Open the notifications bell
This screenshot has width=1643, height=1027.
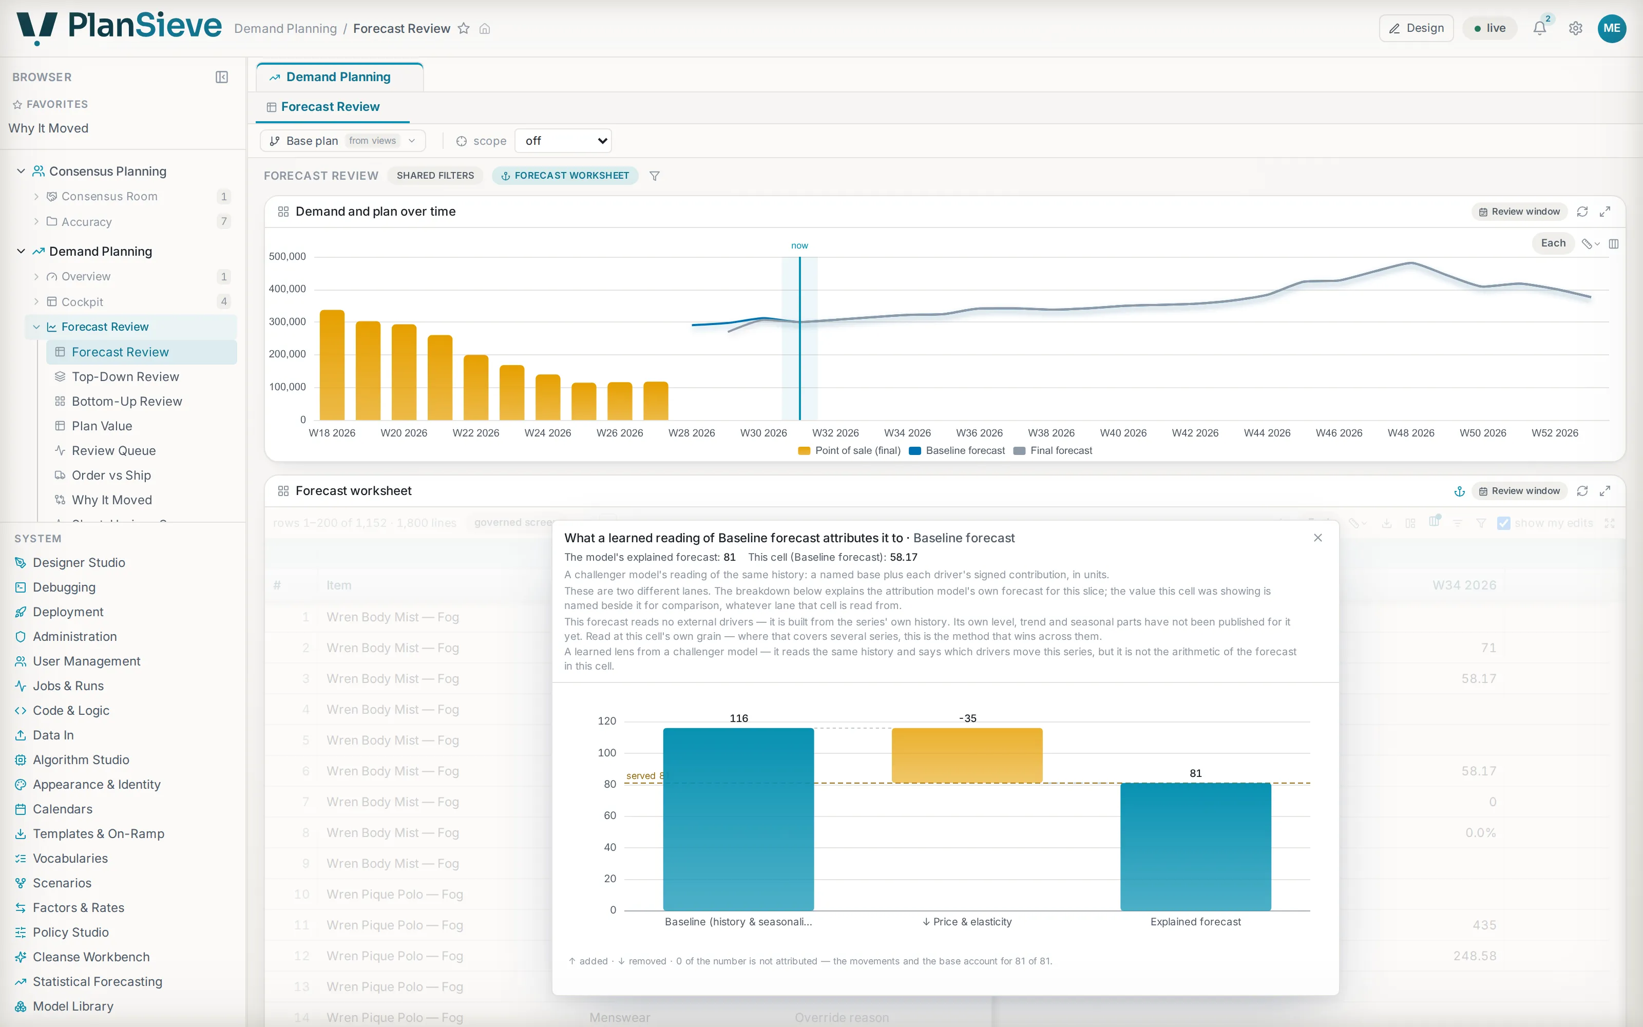pos(1540,29)
